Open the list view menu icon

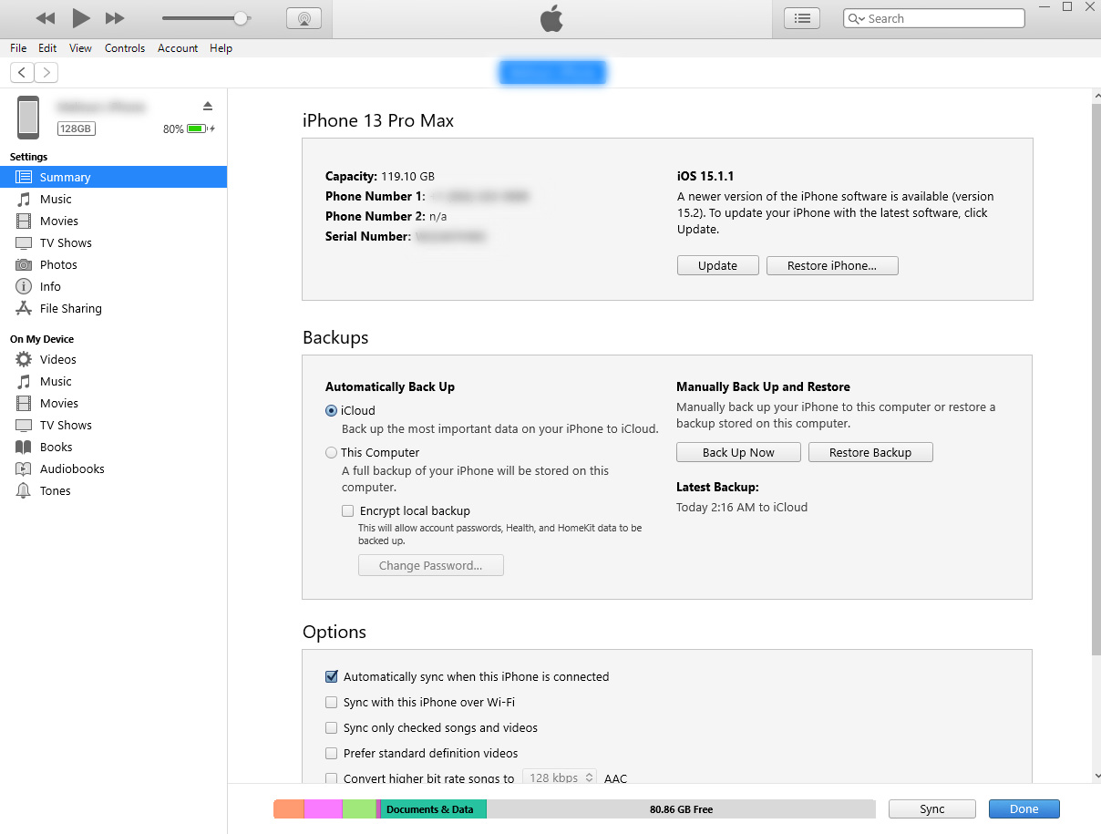(802, 18)
